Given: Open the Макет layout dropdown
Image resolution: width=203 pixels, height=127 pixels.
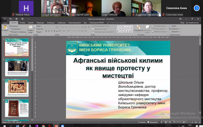Looking at the screenshot, I should pos(39,26).
